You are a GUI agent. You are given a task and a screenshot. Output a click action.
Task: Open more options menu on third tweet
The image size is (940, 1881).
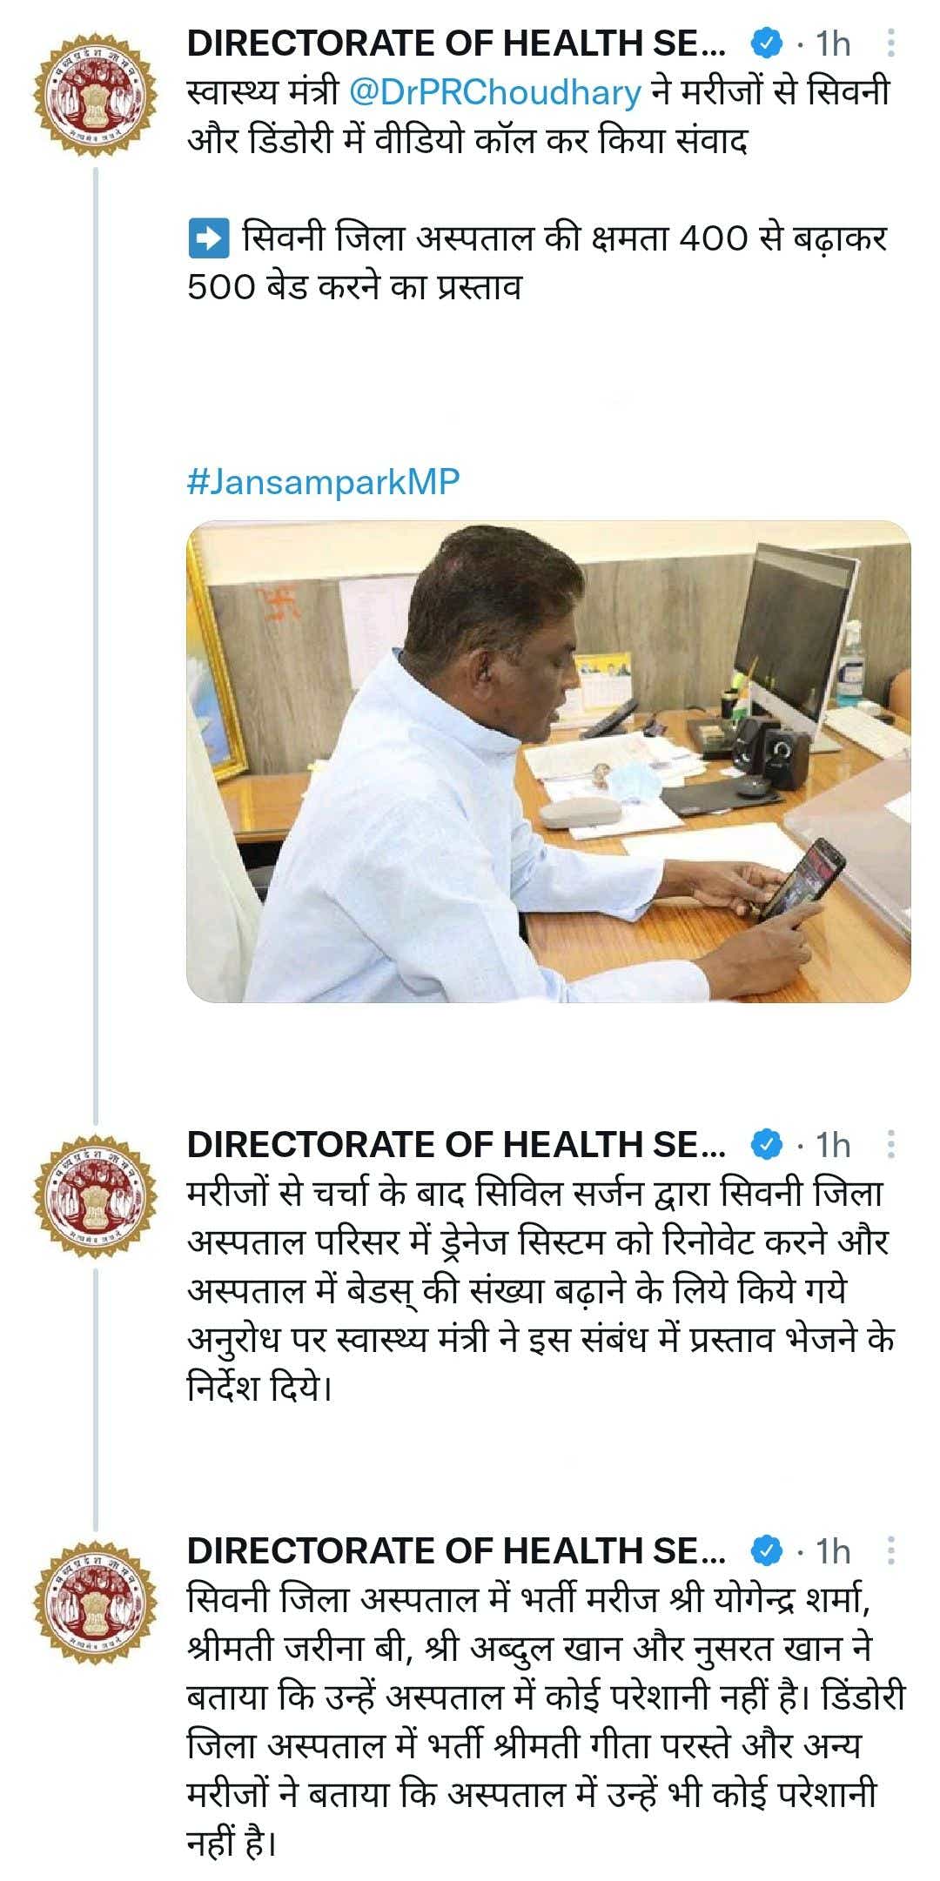(890, 1551)
